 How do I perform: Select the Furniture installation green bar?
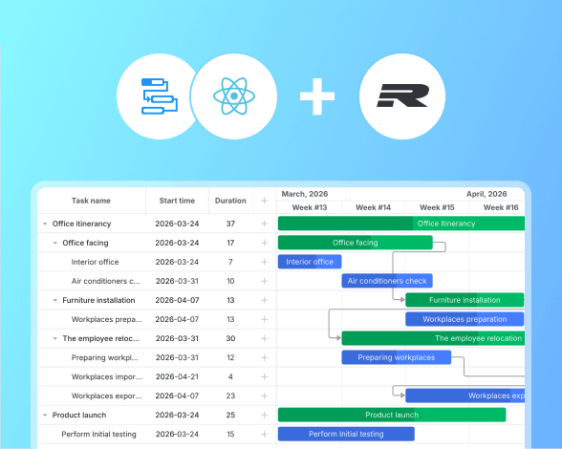(x=465, y=300)
